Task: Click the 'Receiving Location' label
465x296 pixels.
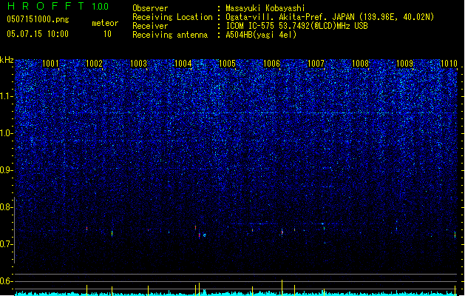Action: click(172, 17)
